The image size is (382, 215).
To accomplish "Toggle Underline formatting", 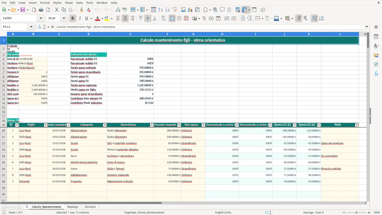I will (87, 18).
